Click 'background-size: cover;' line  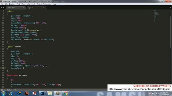24,33
